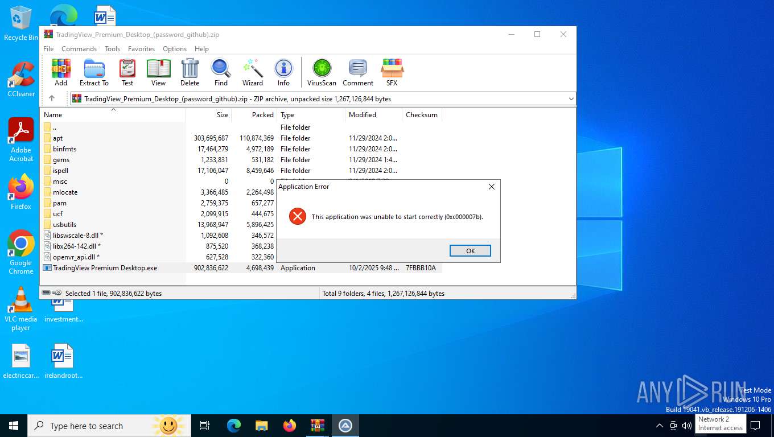The image size is (774, 437).
Task: Open the Adobe Acrobat desktop shortcut
Action: (x=21, y=140)
